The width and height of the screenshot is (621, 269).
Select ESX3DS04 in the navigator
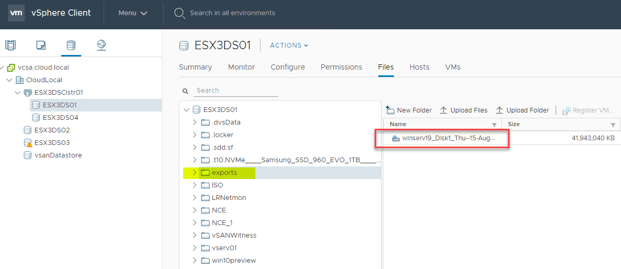pyautogui.click(x=60, y=118)
